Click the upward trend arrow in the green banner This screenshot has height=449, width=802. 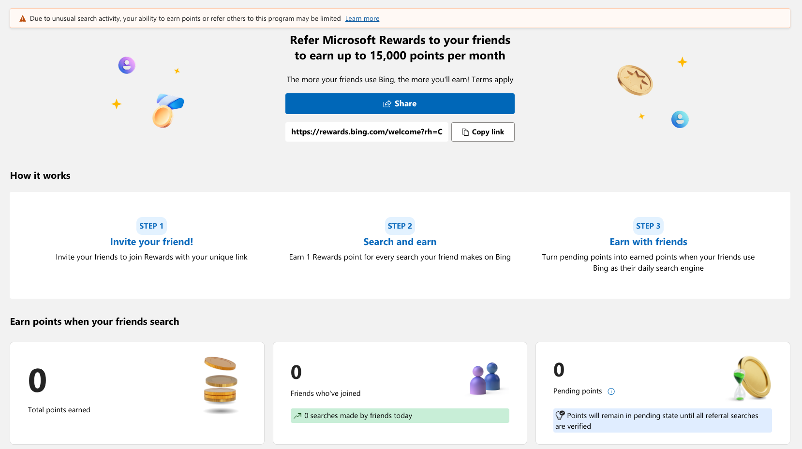[297, 415]
